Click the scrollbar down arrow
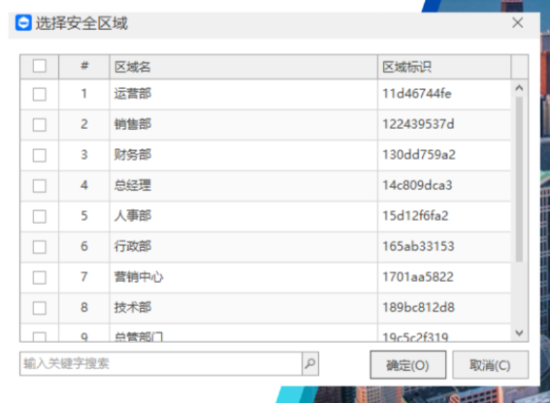 coord(520,332)
